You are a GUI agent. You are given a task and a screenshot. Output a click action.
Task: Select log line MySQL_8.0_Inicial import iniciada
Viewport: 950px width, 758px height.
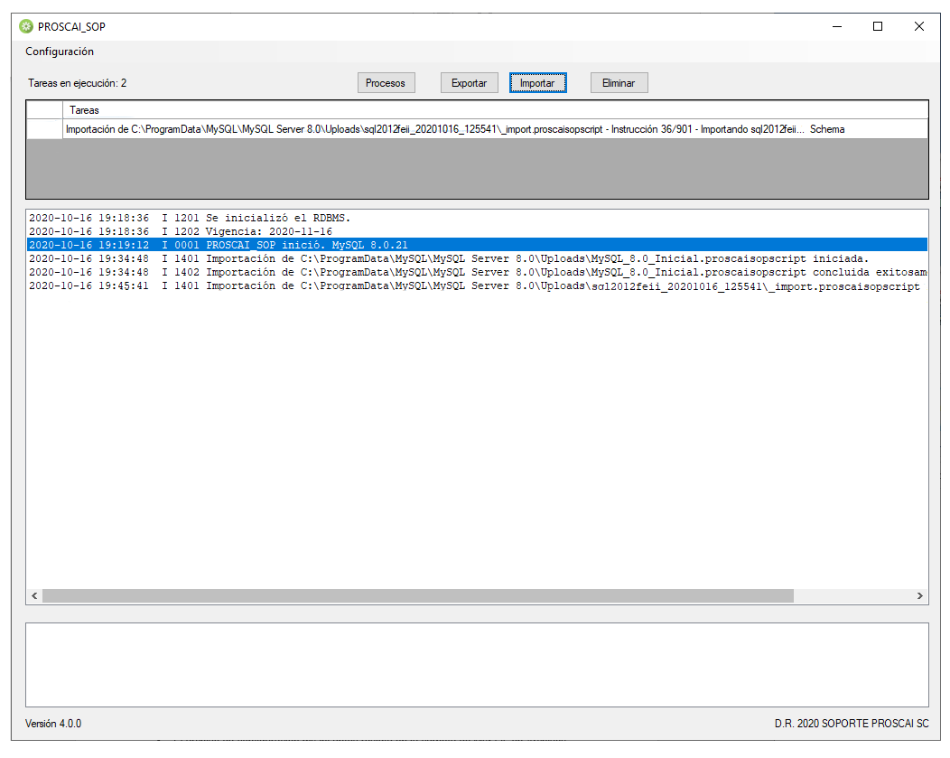click(x=477, y=258)
